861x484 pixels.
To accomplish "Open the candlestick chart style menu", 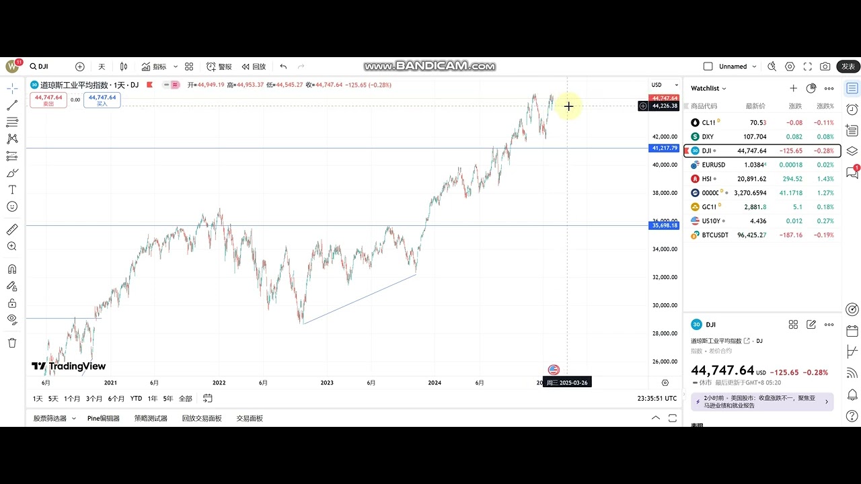I will (x=124, y=67).
